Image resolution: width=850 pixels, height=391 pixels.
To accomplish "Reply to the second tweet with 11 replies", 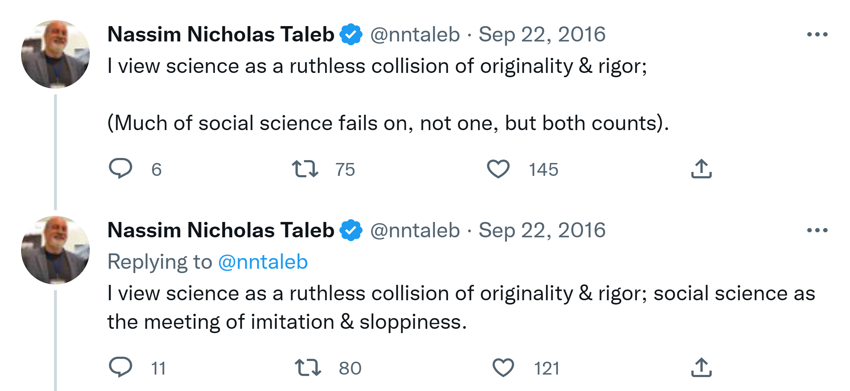I will click(x=121, y=367).
